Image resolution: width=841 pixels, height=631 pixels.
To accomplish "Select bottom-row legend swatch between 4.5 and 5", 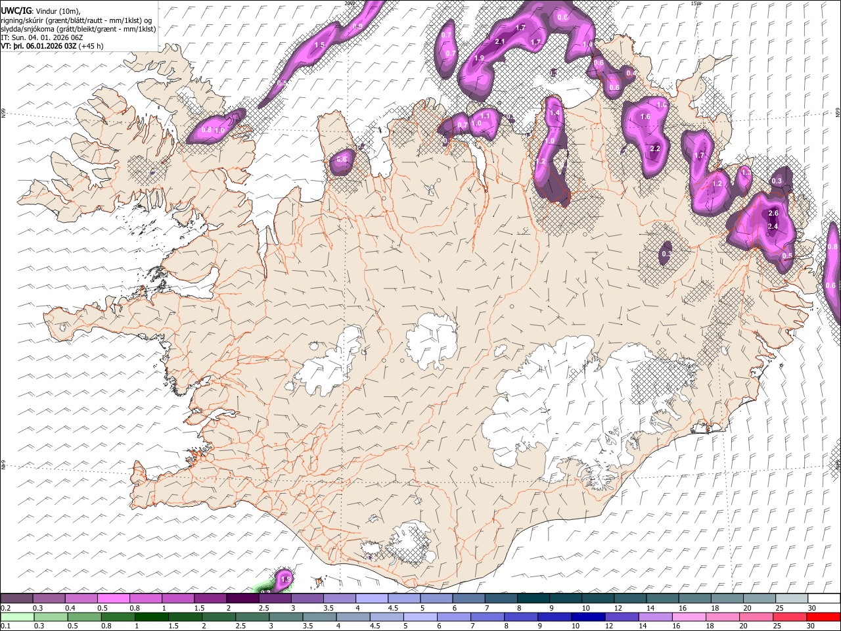I will click(x=388, y=617).
